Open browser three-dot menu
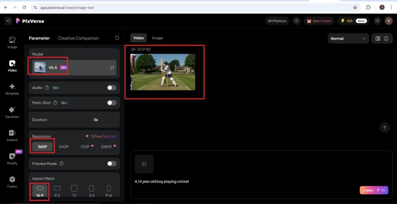 (391, 8)
